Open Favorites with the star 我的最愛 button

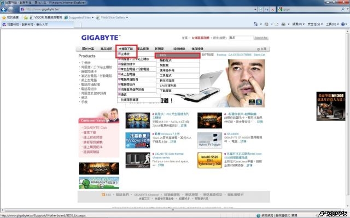(10, 17)
